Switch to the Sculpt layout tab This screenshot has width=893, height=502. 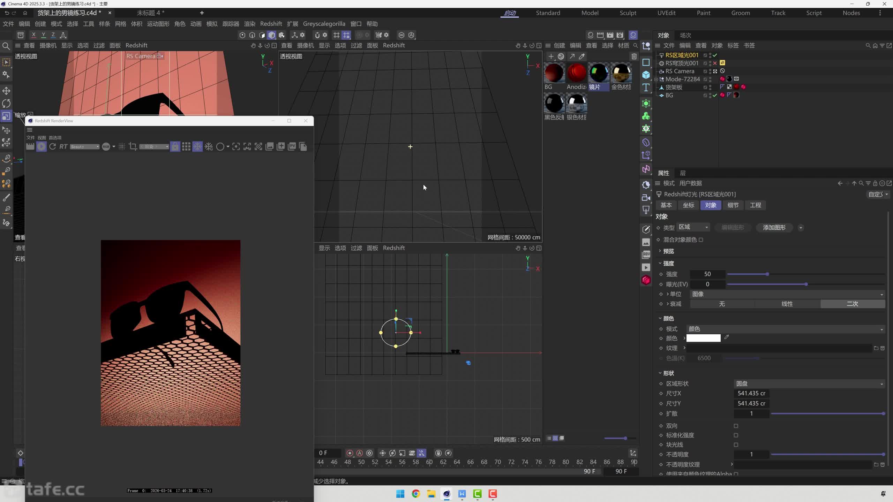pyautogui.click(x=628, y=13)
